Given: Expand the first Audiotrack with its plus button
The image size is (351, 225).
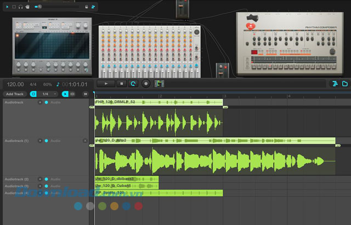Looking at the screenshot, I should coord(40,102).
